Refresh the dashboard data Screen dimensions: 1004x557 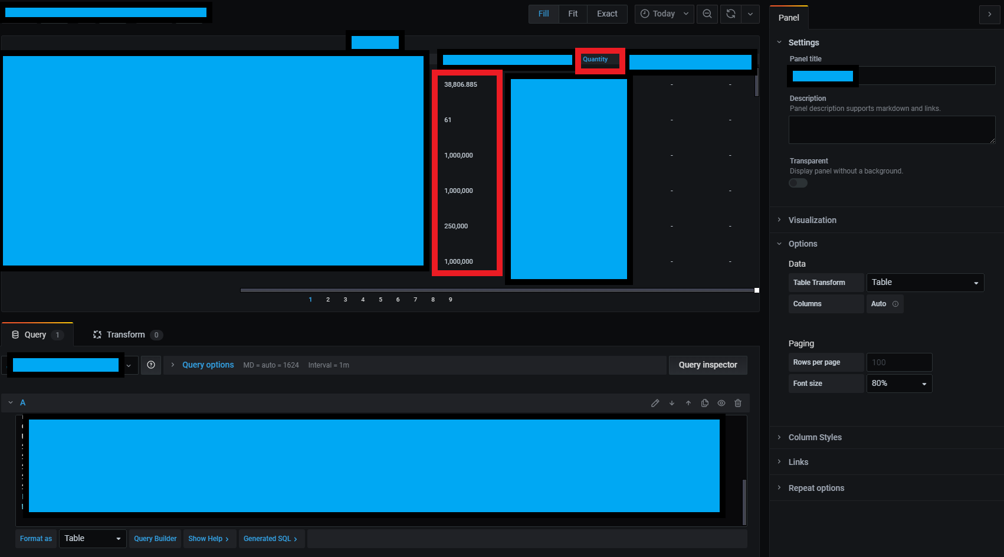730,14
